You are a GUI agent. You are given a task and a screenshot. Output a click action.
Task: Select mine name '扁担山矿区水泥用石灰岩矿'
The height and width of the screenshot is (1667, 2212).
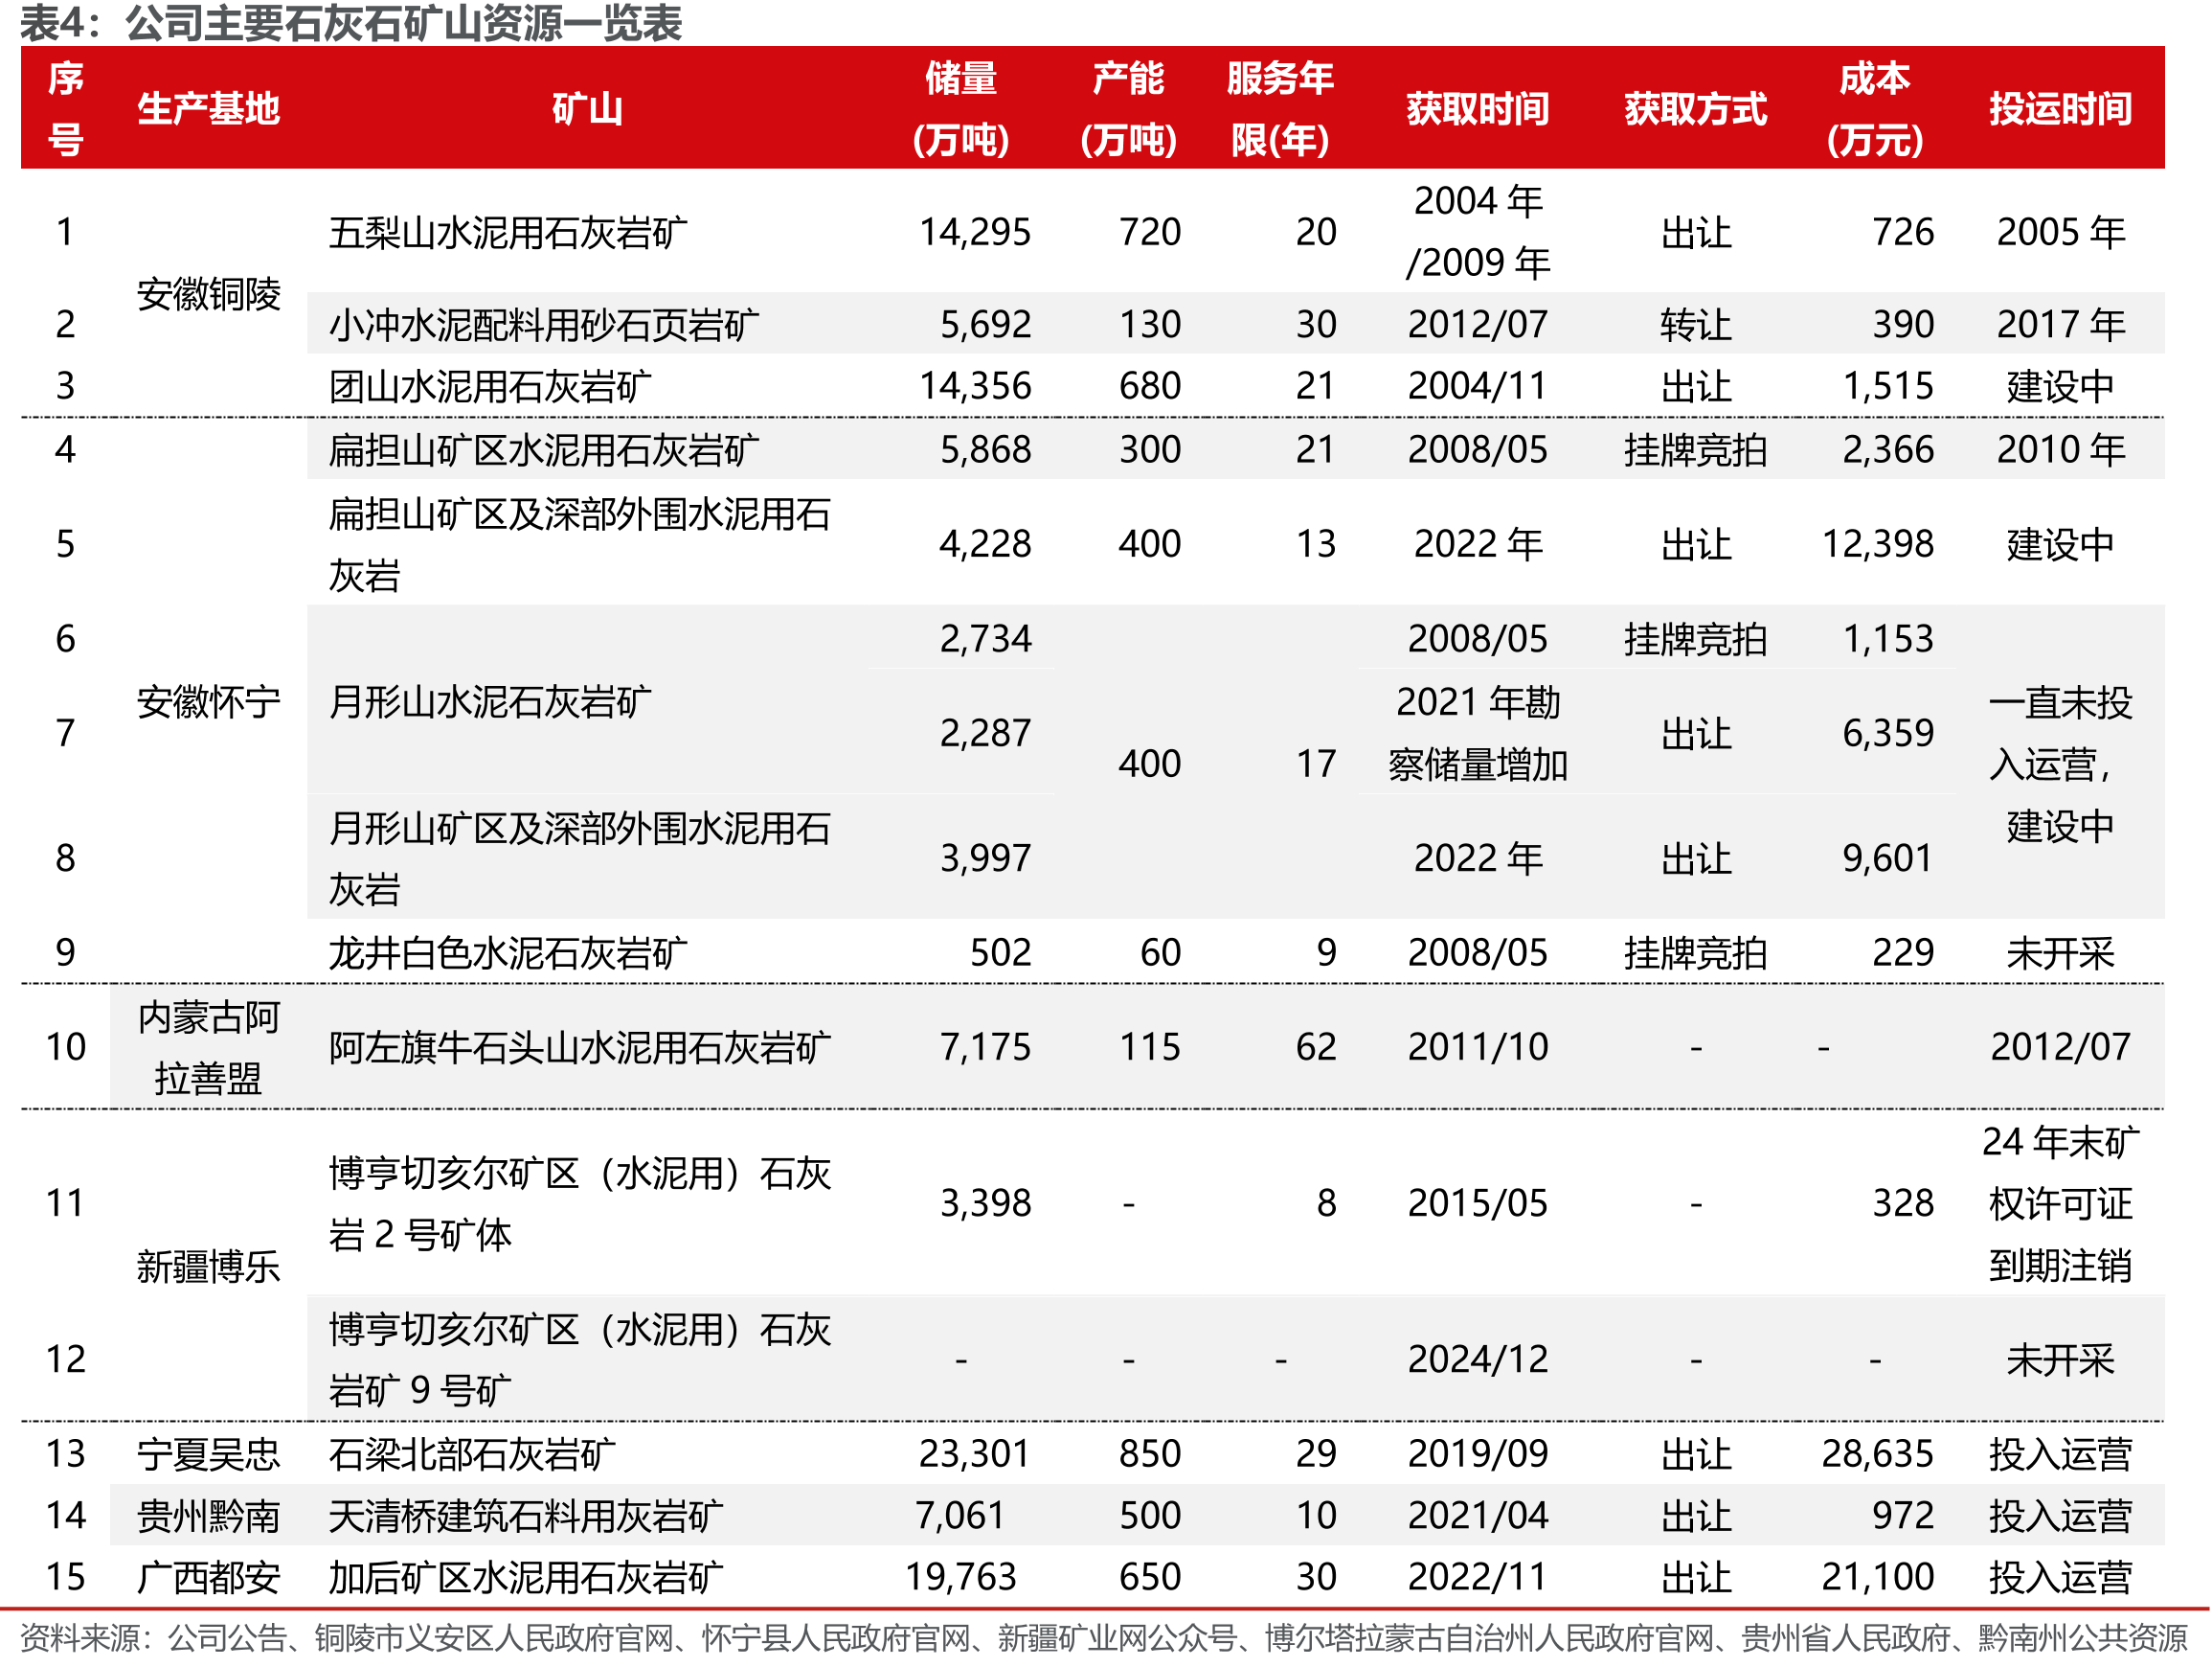544,450
